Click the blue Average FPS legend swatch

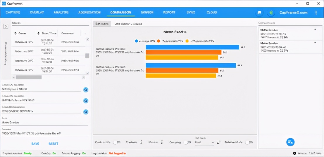(136, 41)
